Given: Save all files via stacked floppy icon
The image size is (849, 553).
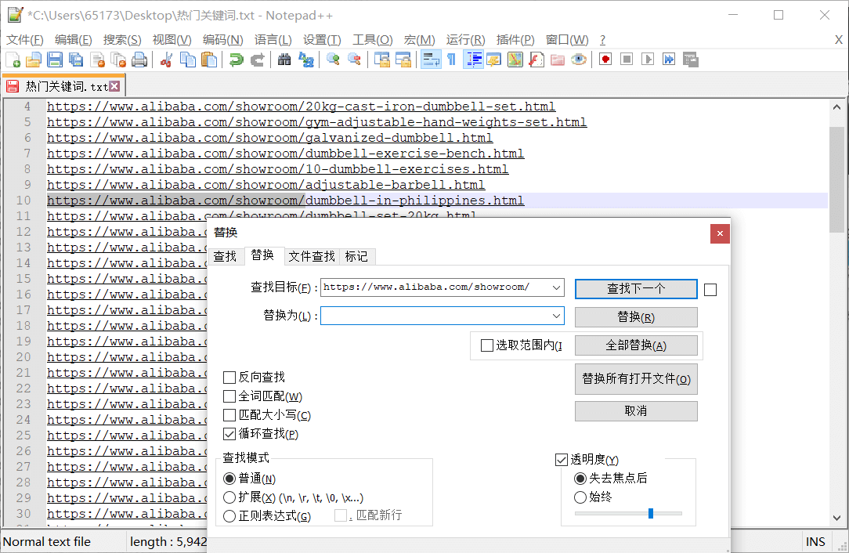Looking at the screenshot, I should tap(76, 60).
